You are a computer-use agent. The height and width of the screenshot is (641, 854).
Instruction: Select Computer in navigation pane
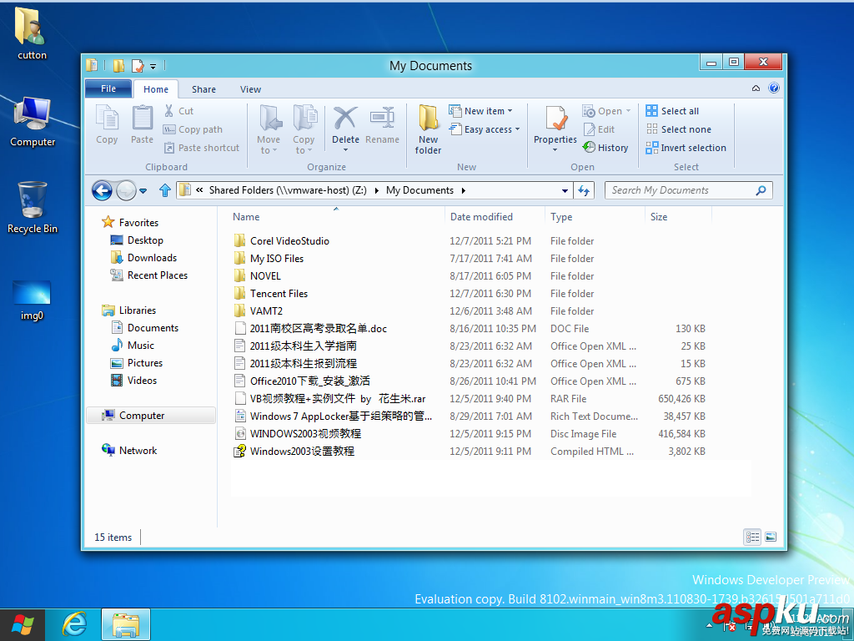pos(151,416)
